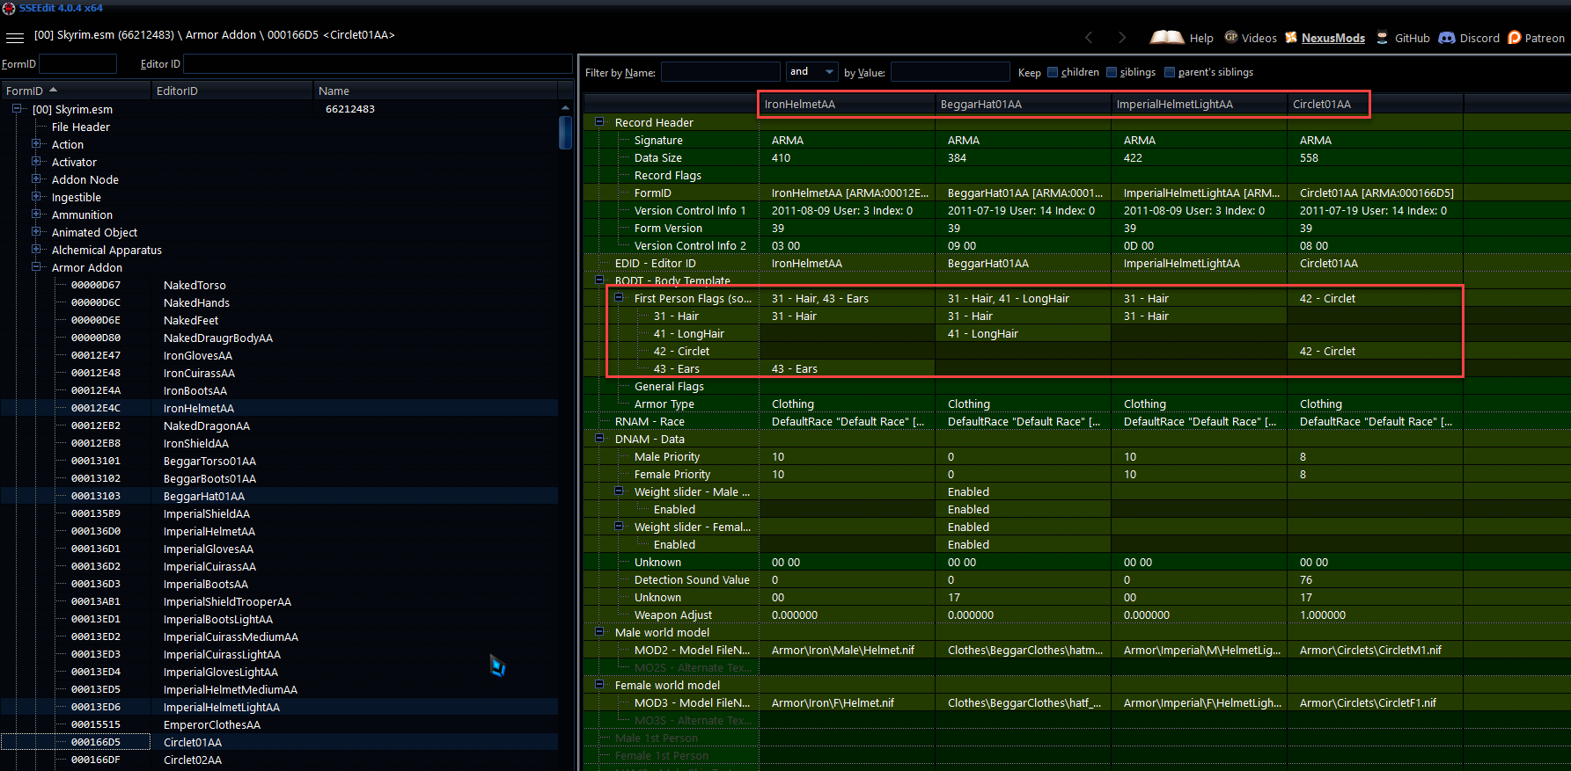Viewport: 1571px width, 771px height.
Task: Select the Circlet02AA record row
Action: coord(279,760)
